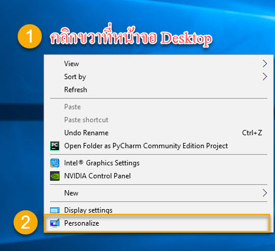Viewport: 275px width, 251px height.
Task: Click the orange number 2 step badge
Action: click(x=25, y=222)
